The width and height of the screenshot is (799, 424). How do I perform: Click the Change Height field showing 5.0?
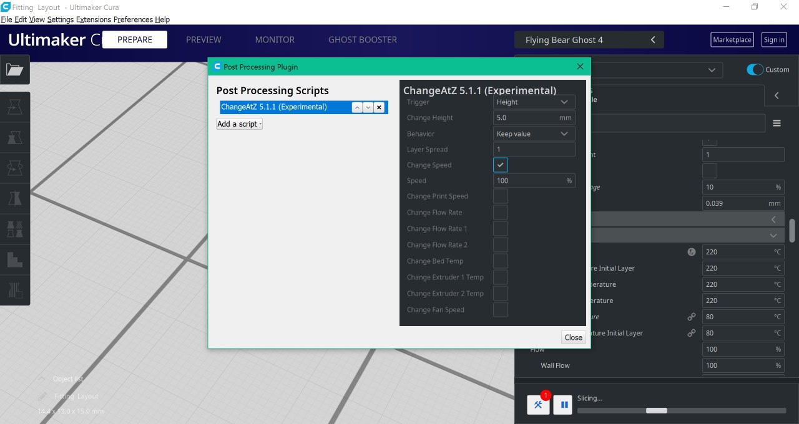[x=534, y=118]
